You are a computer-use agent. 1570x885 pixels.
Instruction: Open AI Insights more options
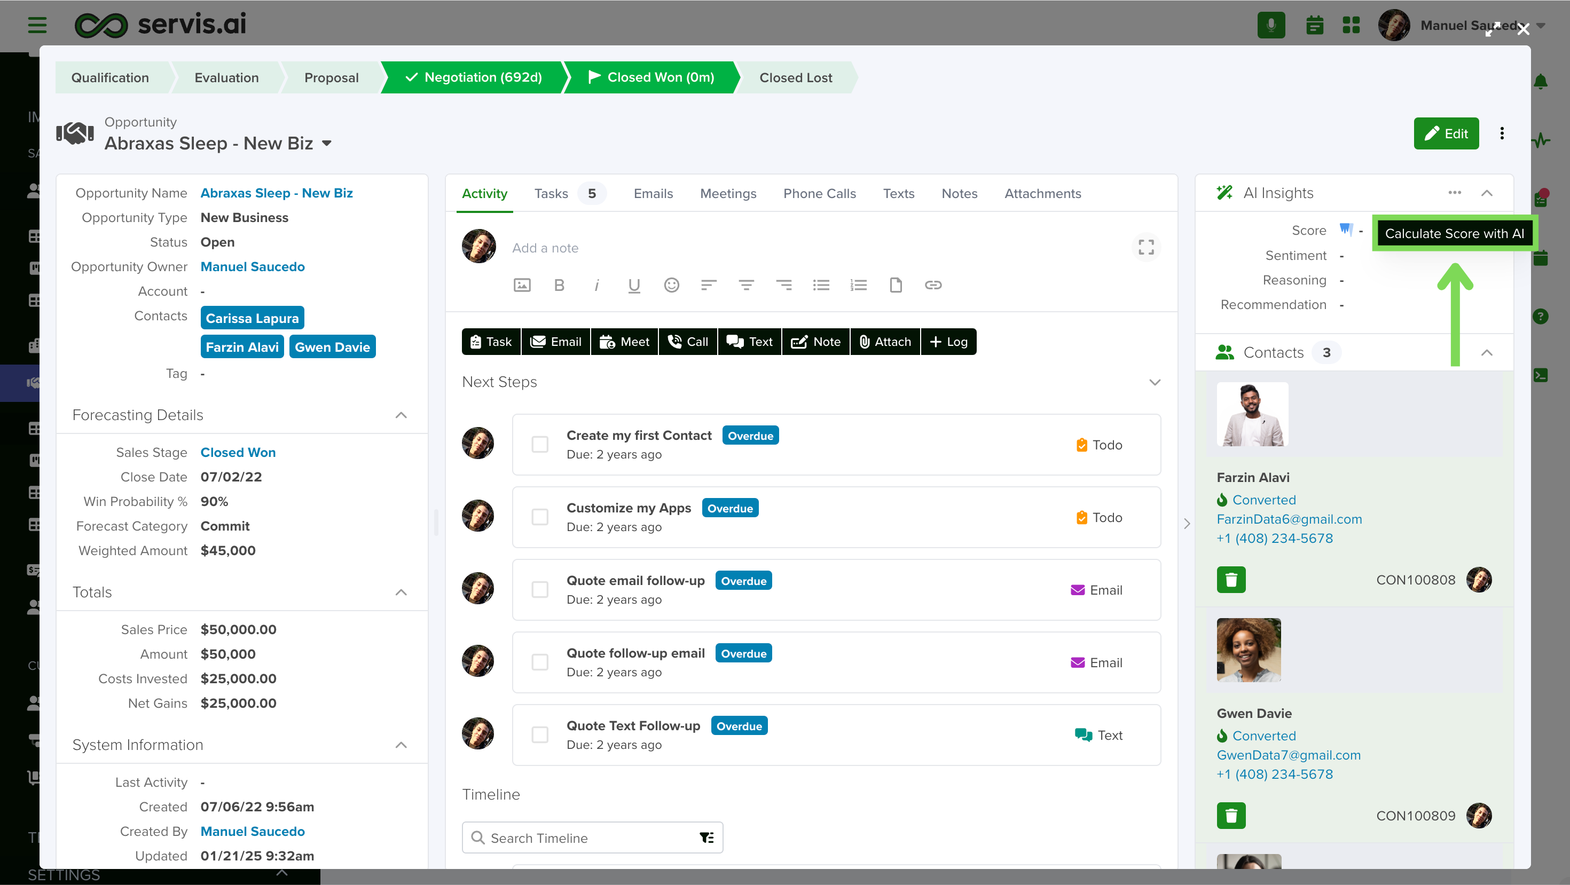click(x=1455, y=193)
